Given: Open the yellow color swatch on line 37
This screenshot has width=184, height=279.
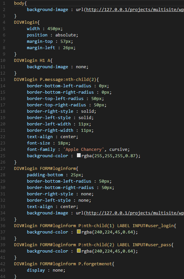Looking at the screenshot, I should pos(79,231).
